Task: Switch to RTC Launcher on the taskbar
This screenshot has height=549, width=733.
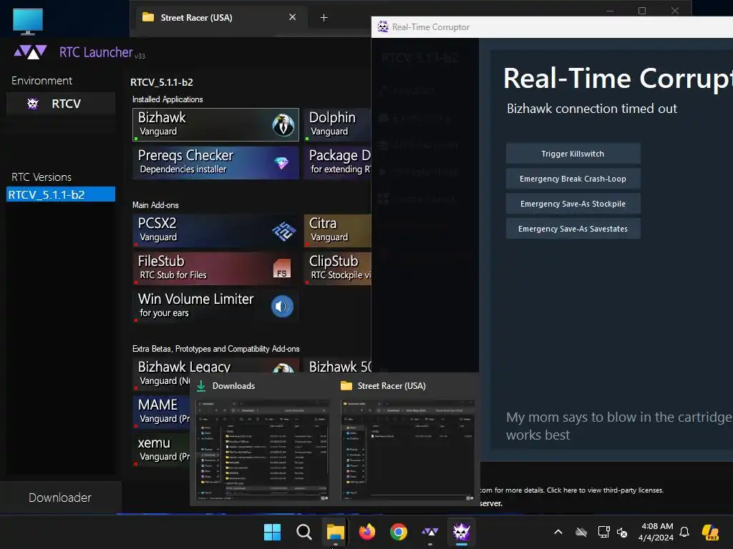Action: point(430,532)
